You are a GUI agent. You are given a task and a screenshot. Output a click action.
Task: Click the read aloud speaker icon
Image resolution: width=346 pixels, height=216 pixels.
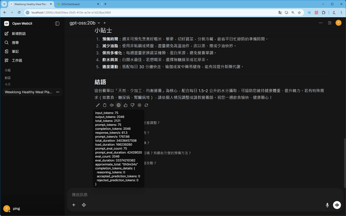point(112,105)
